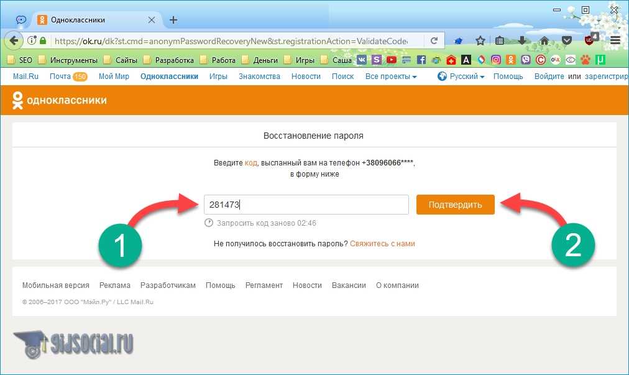Image resolution: width=629 pixels, height=375 pixels.
Task: Go to the browser home page icon
Action: click(544, 41)
